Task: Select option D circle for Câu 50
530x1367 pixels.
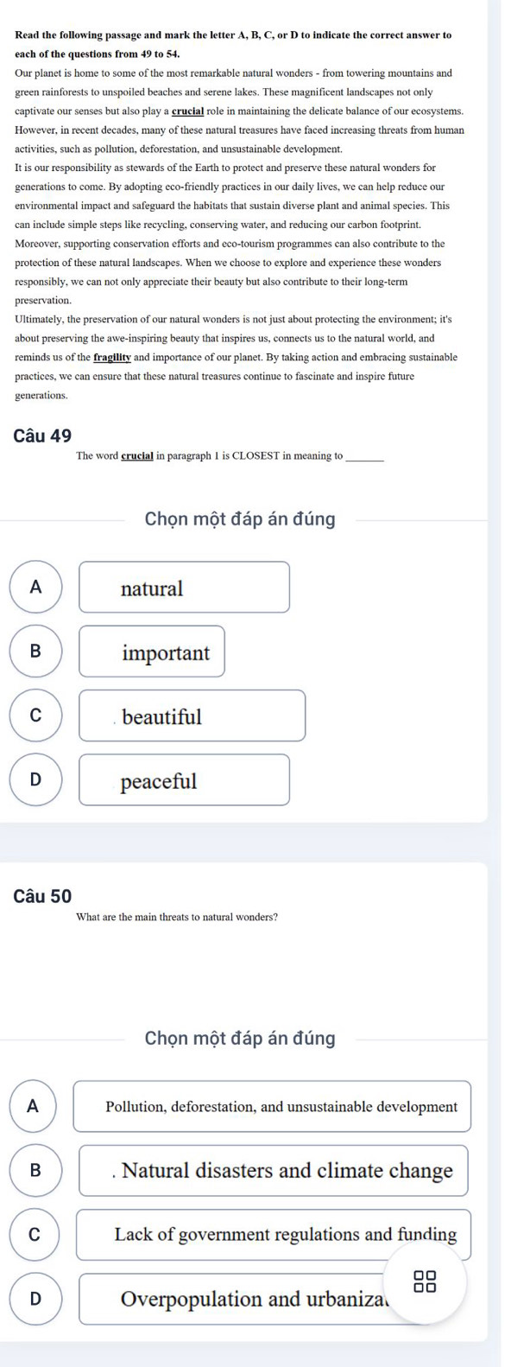Action: coord(35,1298)
